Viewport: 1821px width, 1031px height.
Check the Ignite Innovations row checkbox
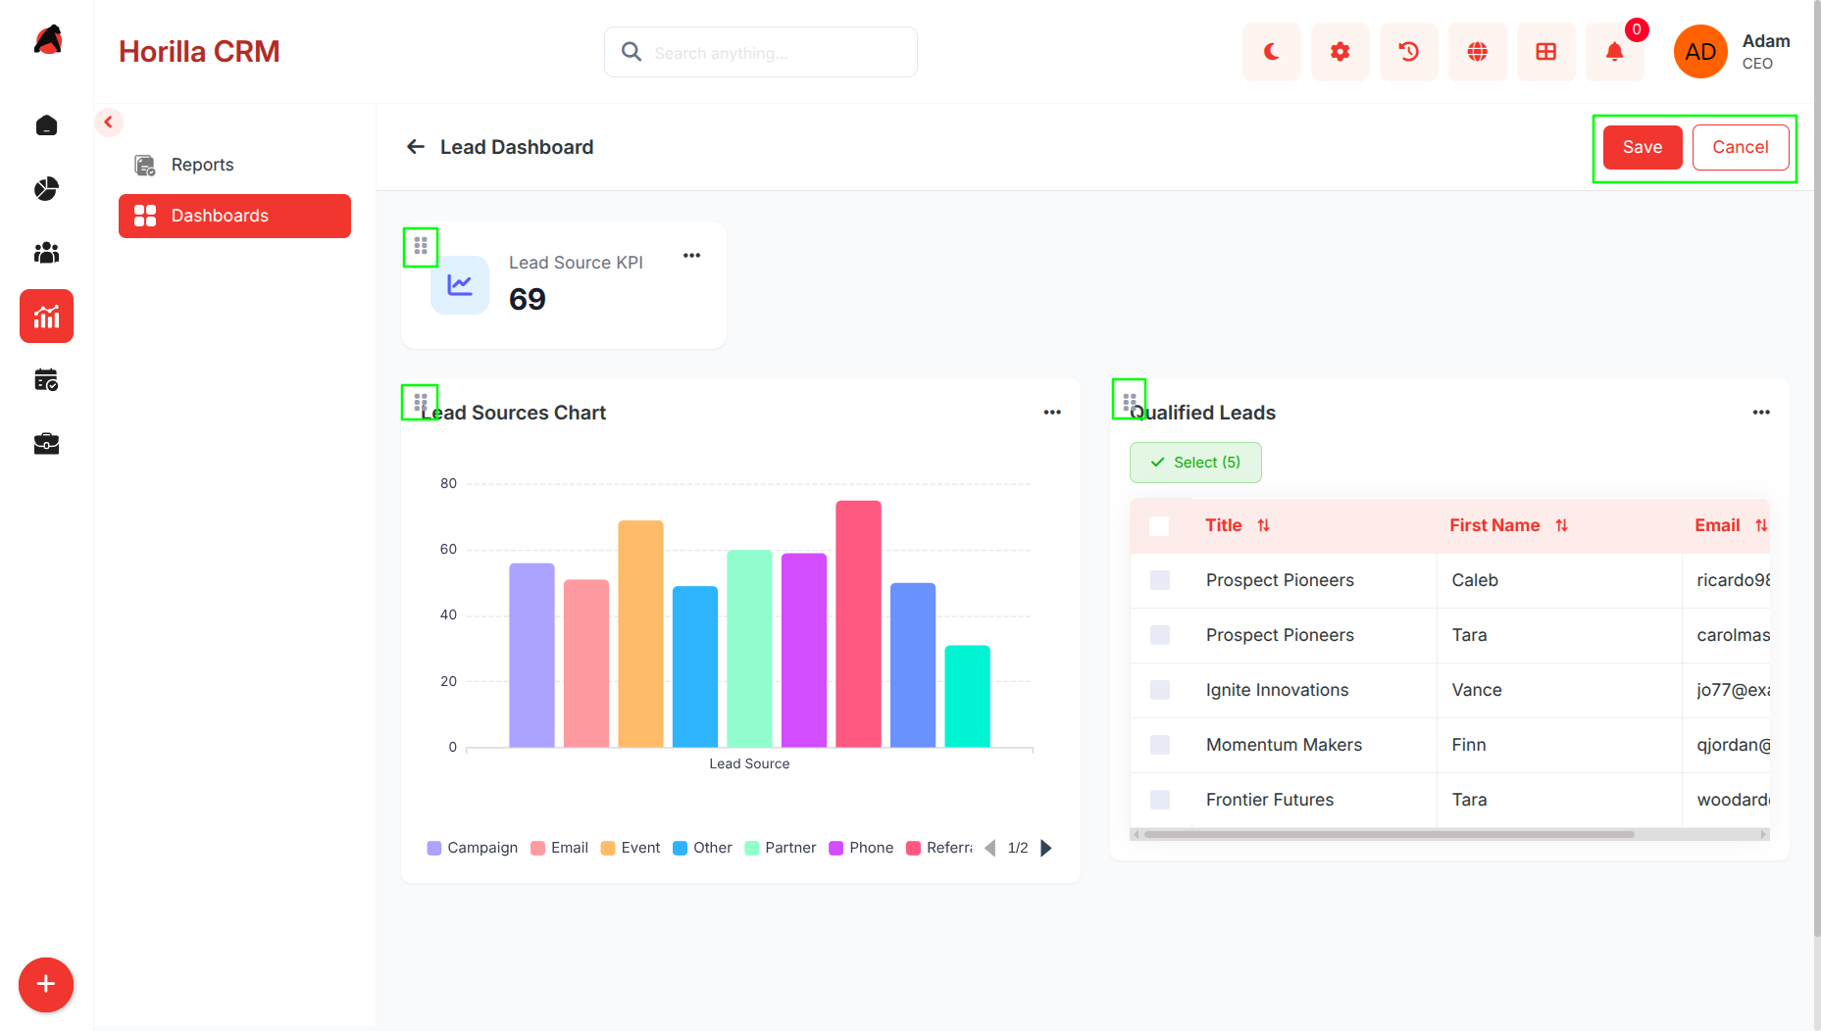coord(1160,690)
